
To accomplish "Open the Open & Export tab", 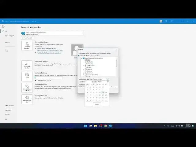I will pyautogui.click(x=9, y=36).
